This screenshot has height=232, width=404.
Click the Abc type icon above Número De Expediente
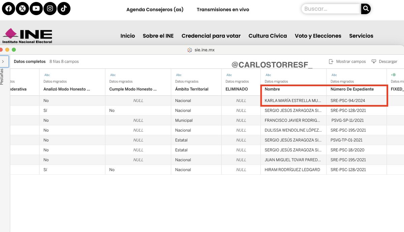click(334, 75)
